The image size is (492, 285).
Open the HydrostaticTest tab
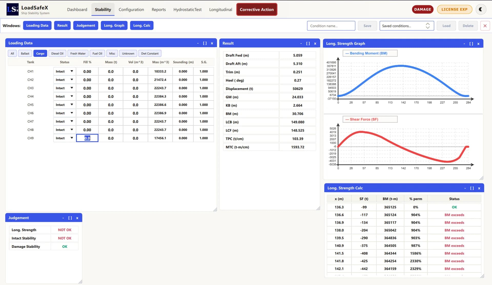pyautogui.click(x=188, y=9)
